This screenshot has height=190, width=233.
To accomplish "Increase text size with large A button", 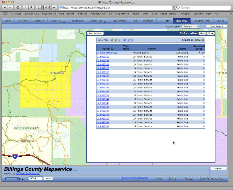I will pos(31,7).
